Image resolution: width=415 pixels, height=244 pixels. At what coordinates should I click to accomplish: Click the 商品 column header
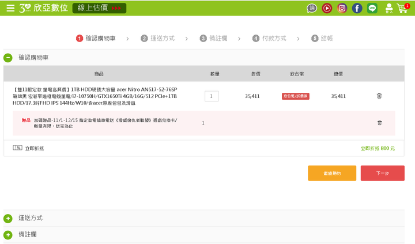[99, 74]
